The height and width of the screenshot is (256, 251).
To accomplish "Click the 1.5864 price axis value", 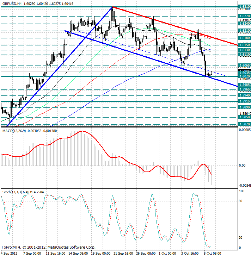I will point(245,113).
